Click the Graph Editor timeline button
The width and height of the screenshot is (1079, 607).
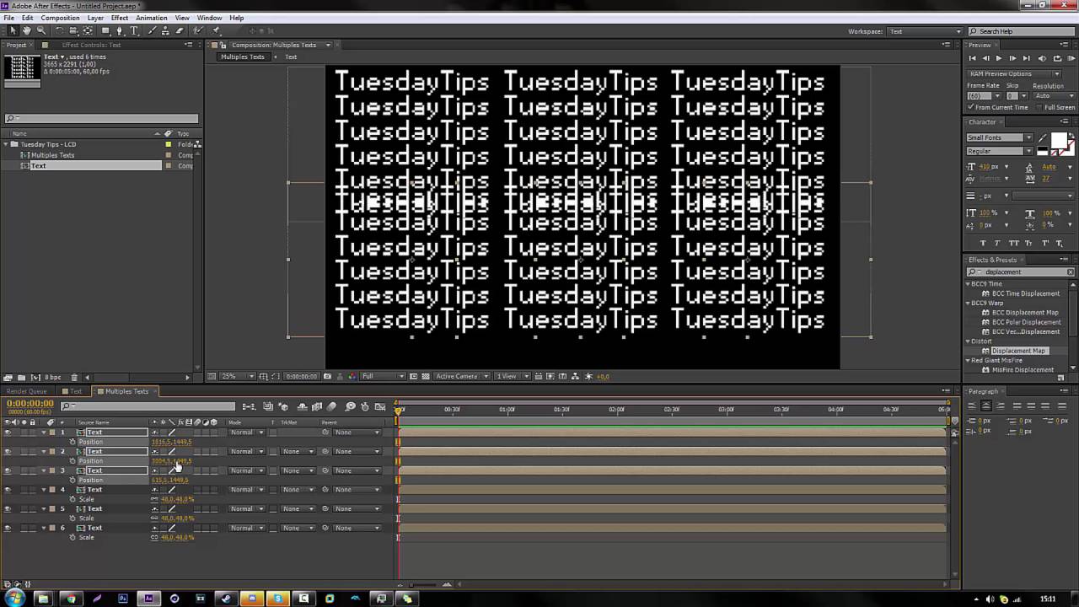coord(380,406)
